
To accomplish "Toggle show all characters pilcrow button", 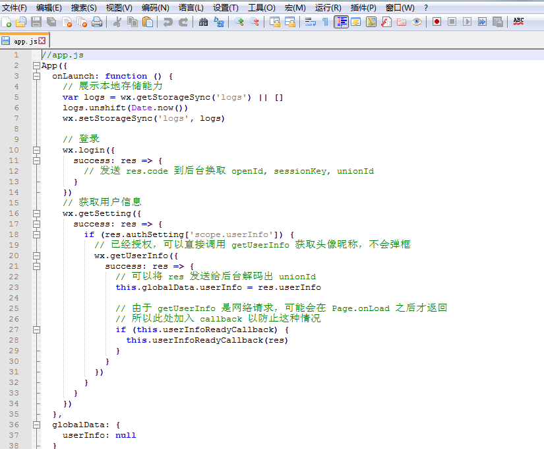I will pyautogui.click(x=325, y=22).
